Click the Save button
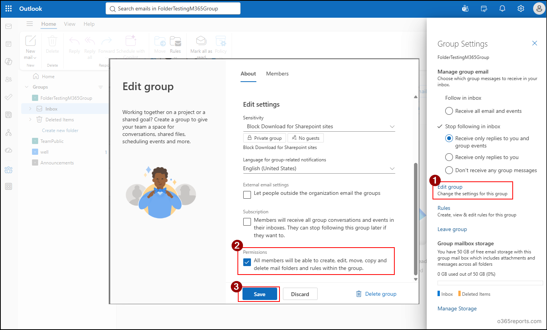Image resolution: width=547 pixels, height=330 pixels. coord(259,294)
